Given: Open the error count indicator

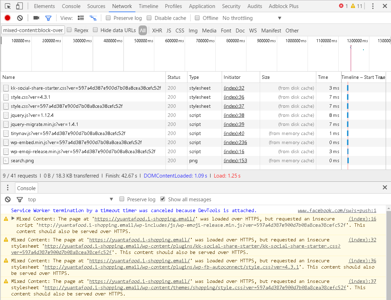Looking at the screenshot, I should (344, 6).
